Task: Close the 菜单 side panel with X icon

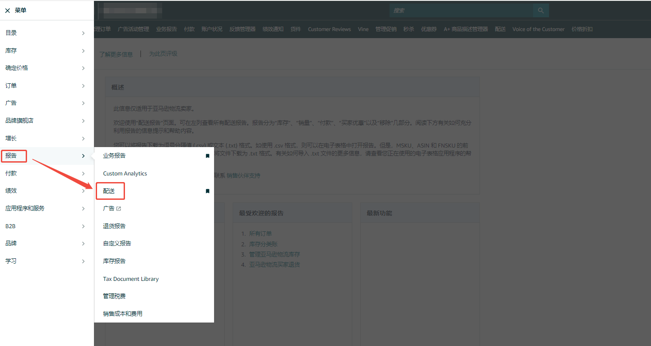Action: 8,11
